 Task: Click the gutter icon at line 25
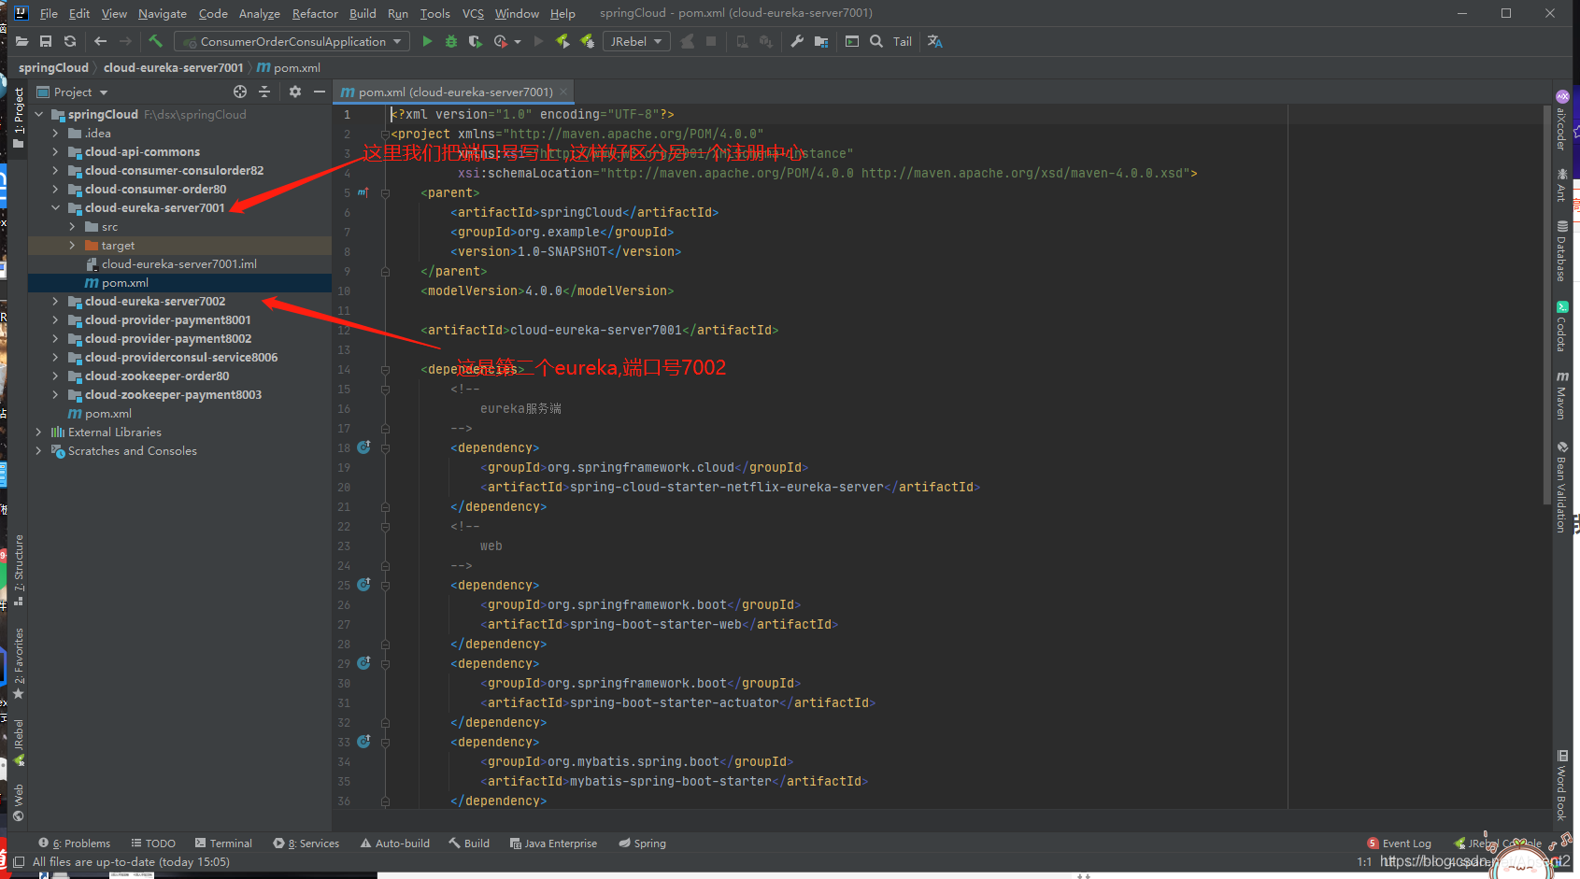363,585
